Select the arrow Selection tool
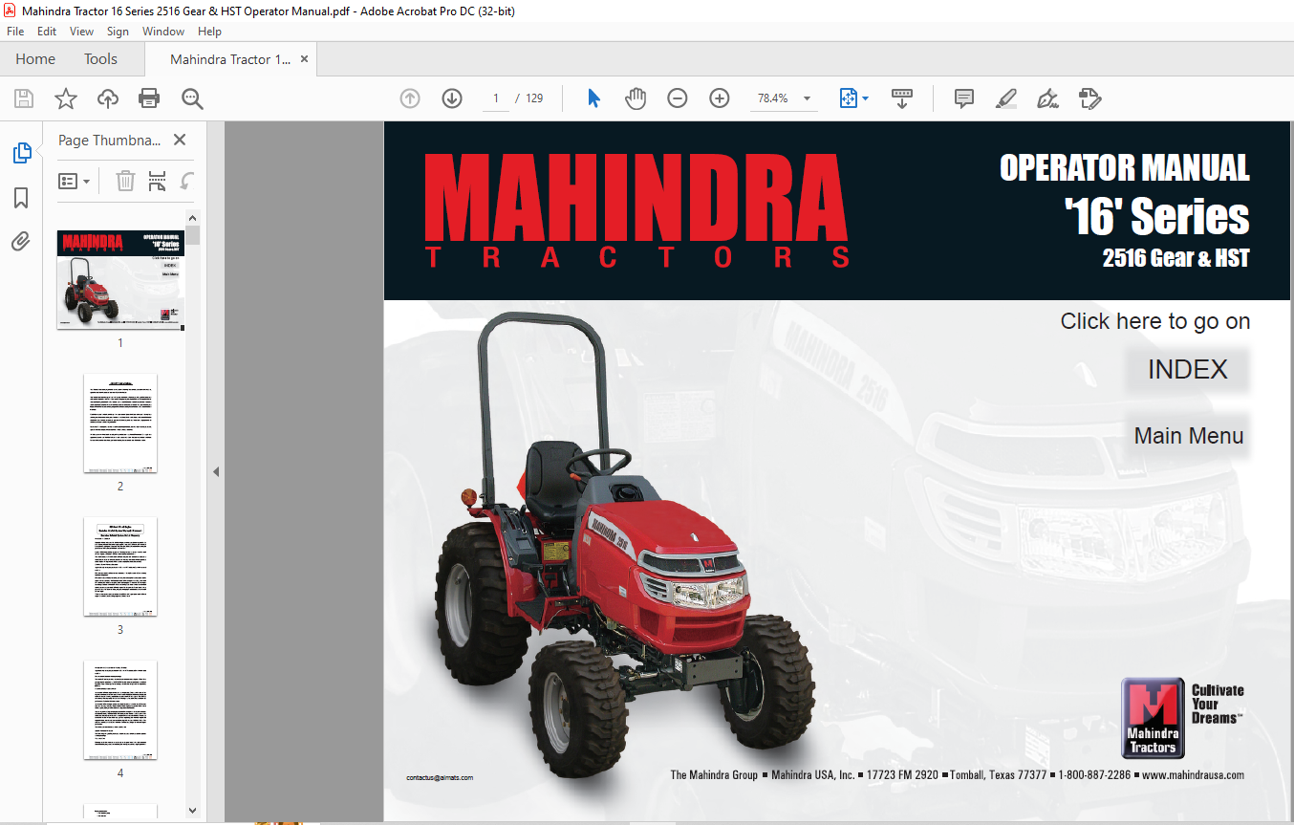The width and height of the screenshot is (1294, 825). [x=593, y=98]
